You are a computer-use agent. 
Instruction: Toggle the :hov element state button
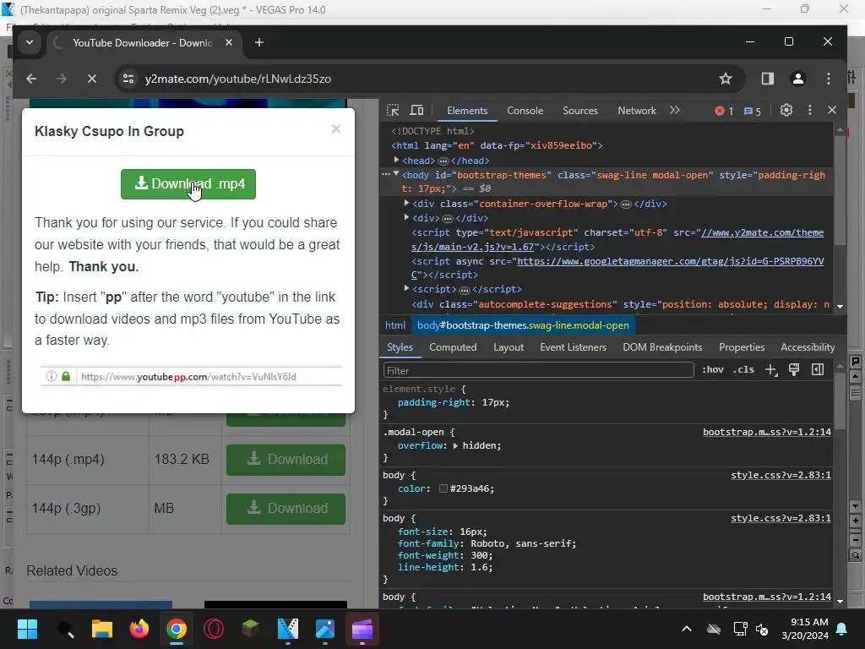(712, 370)
